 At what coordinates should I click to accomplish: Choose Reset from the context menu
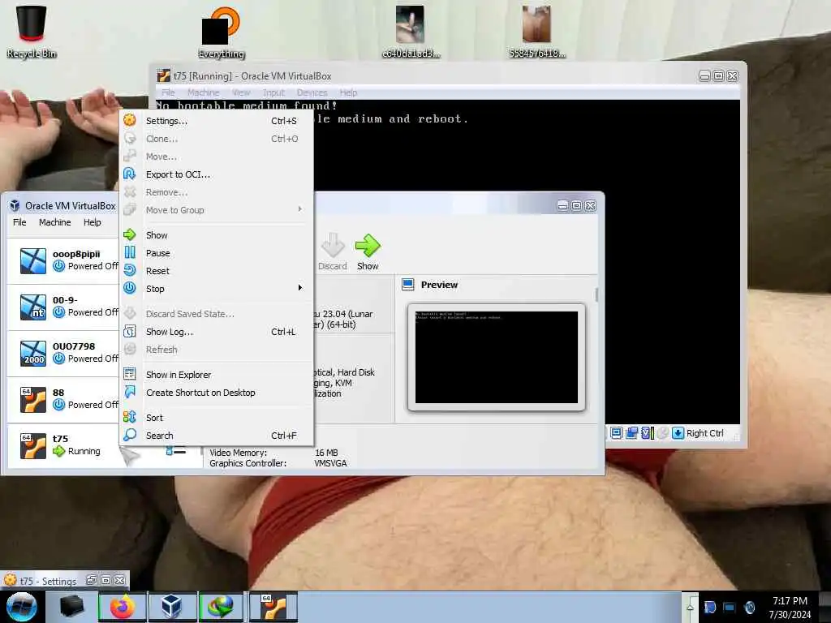point(217,271)
